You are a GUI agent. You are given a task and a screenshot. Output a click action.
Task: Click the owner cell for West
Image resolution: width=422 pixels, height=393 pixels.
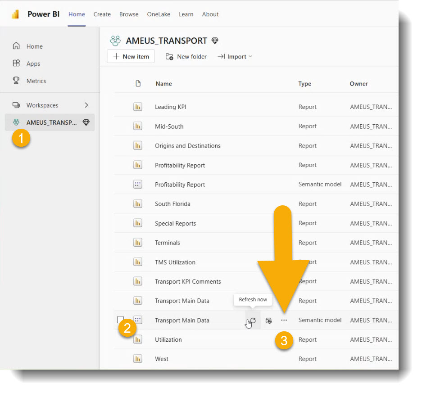coord(371,359)
